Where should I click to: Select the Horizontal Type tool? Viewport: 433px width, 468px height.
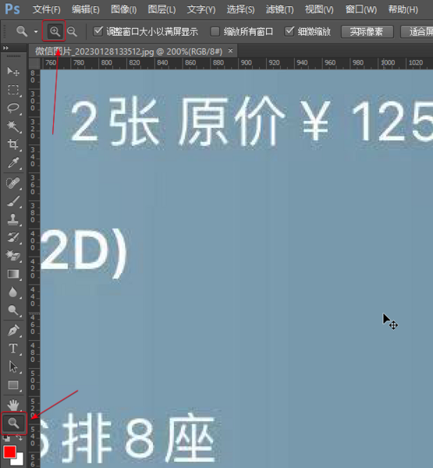click(13, 349)
